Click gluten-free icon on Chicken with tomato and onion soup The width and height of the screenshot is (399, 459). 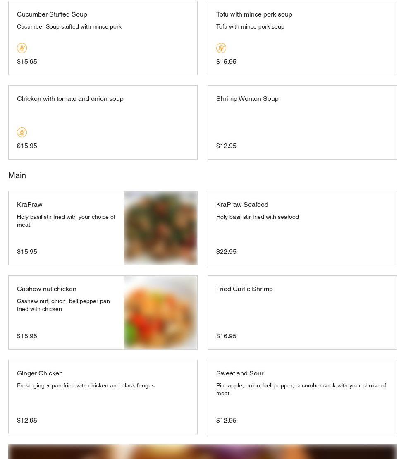click(22, 132)
